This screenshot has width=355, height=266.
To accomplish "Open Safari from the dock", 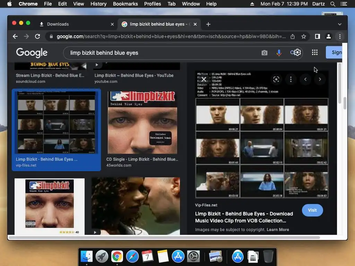I will coord(132,256).
